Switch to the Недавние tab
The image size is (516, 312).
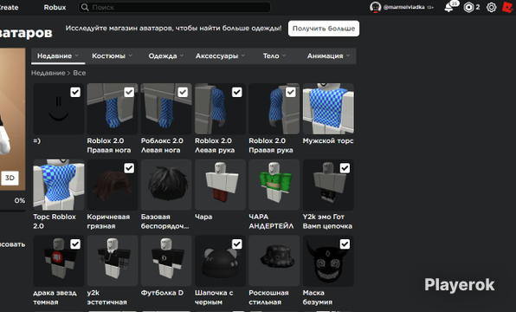[58, 56]
